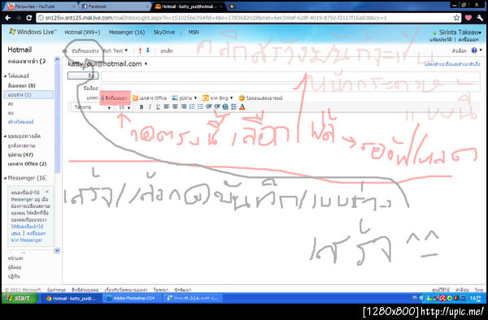488x320 pixels.
Task: Click the pink heart extension icon
Action: point(468,18)
